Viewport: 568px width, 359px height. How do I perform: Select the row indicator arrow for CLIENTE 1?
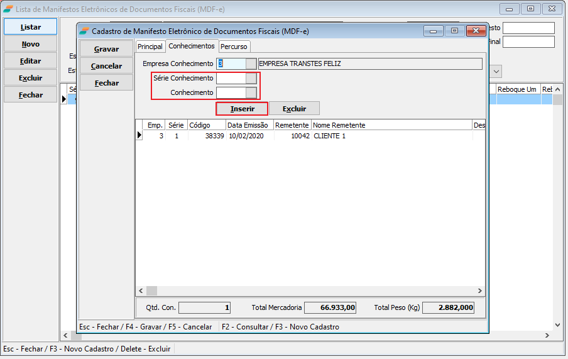click(139, 136)
